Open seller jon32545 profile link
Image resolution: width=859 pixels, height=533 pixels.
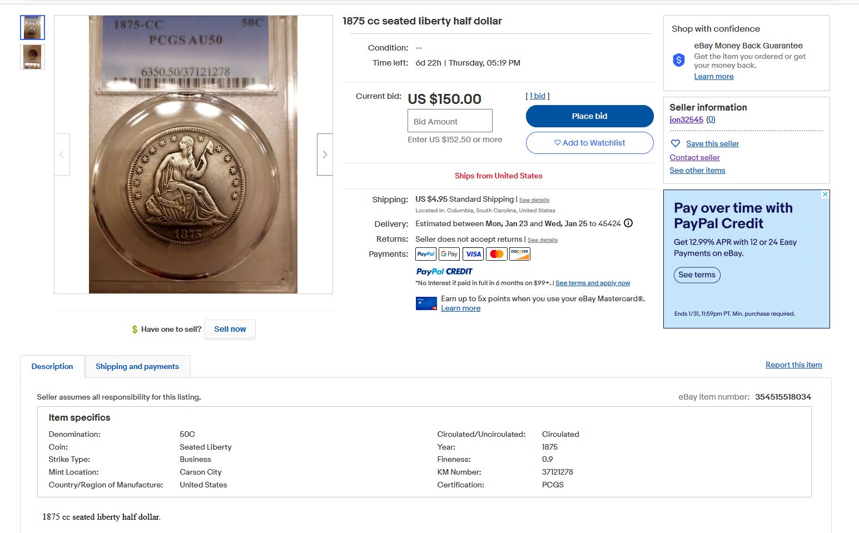click(686, 119)
